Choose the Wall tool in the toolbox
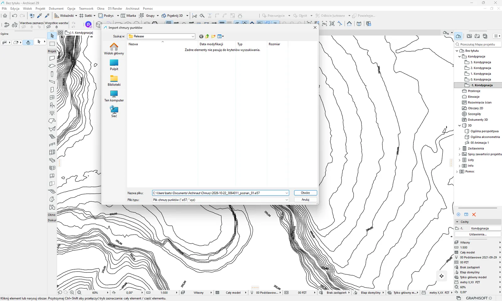Viewport: 502px width, 301px height. click(52, 58)
